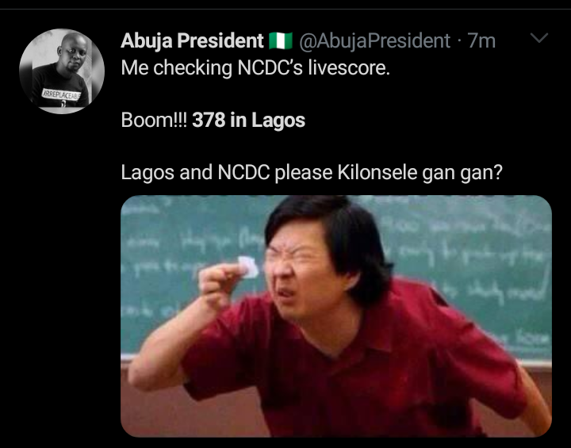This screenshot has height=448, width=571.
Task: Open the attached squinting man meme image
Action: (335, 316)
